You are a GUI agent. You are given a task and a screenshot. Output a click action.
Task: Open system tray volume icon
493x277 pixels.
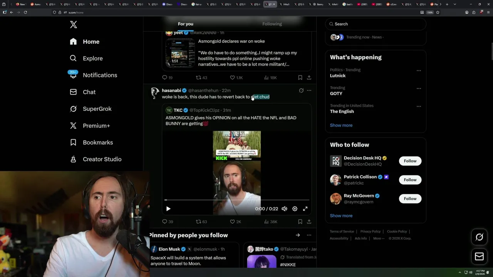[x=471, y=272]
